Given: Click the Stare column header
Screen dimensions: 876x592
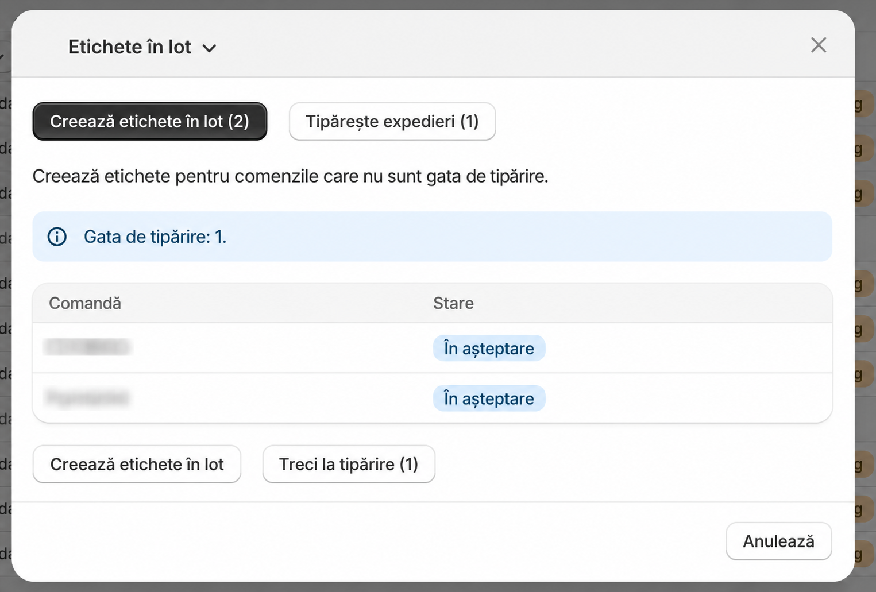Looking at the screenshot, I should click(453, 303).
